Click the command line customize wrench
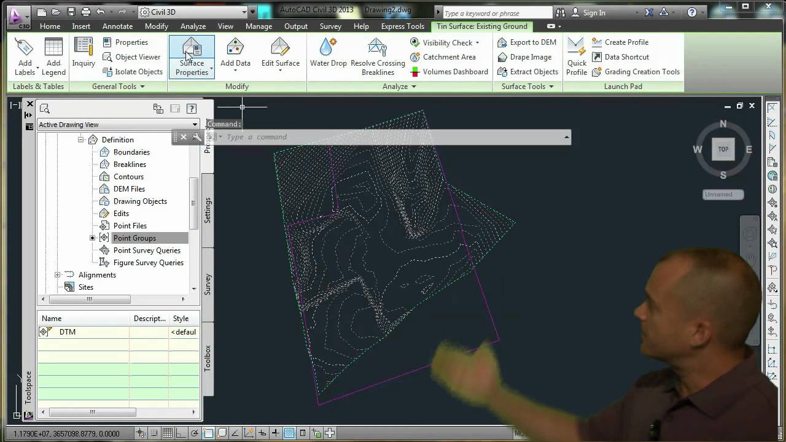Image resolution: width=786 pixels, height=442 pixels. [x=196, y=137]
